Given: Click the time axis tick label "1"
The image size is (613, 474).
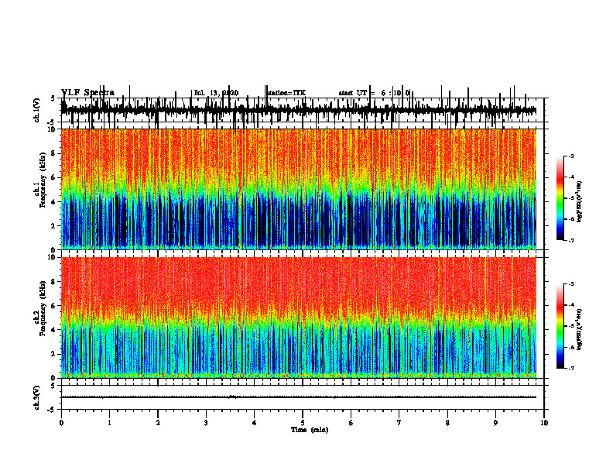Looking at the screenshot, I should pos(109,423).
